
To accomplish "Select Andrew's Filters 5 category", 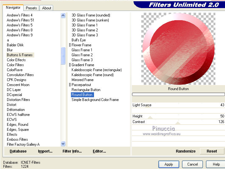I will click(x=20, y=25).
